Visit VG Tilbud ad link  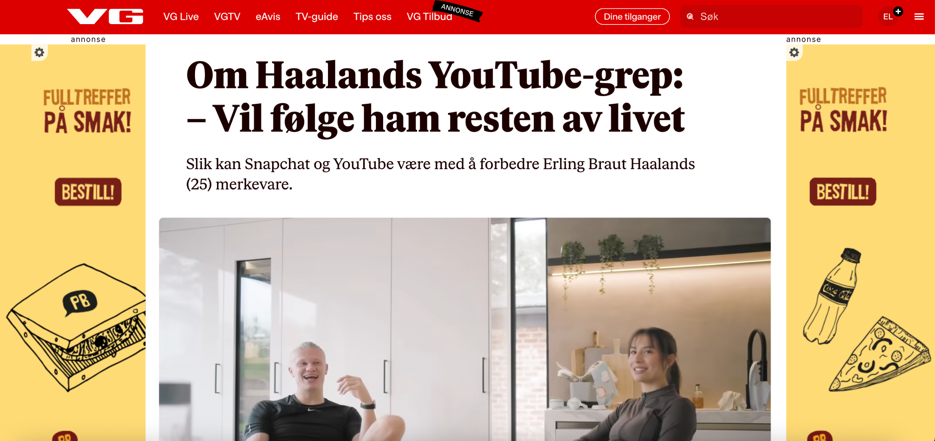[x=430, y=16]
